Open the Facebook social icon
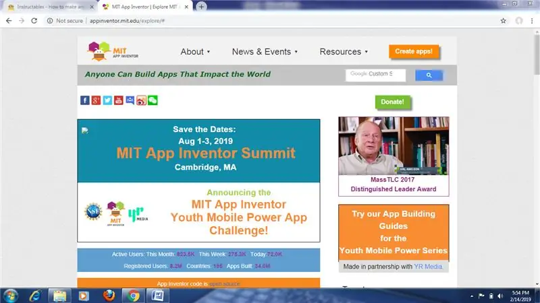540x303 pixels. point(85,100)
